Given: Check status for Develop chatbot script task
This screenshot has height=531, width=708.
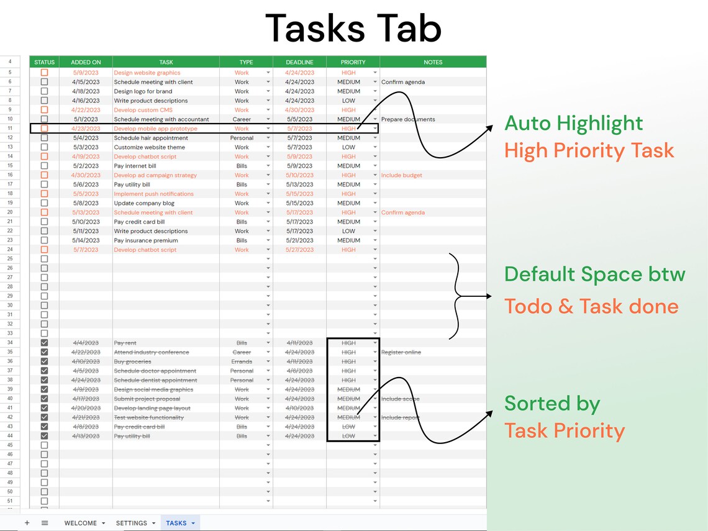Looking at the screenshot, I should coord(43,157).
